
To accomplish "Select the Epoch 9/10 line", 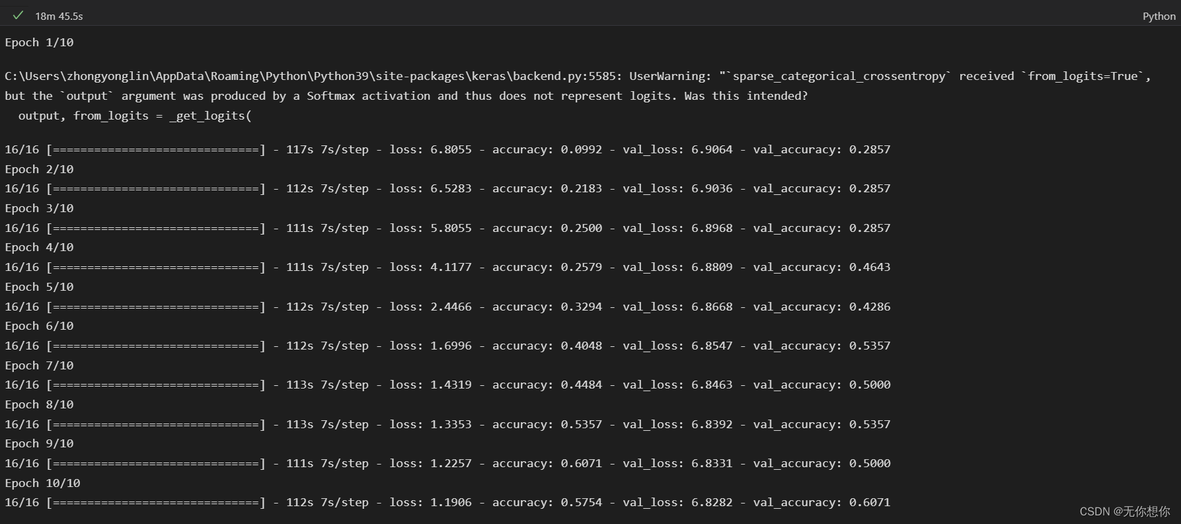I will tap(39, 443).
